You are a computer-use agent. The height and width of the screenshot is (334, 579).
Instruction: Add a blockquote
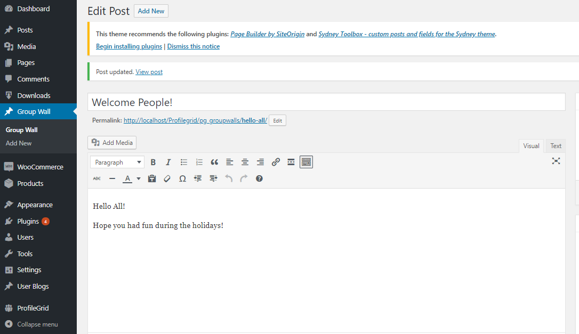[x=214, y=162]
